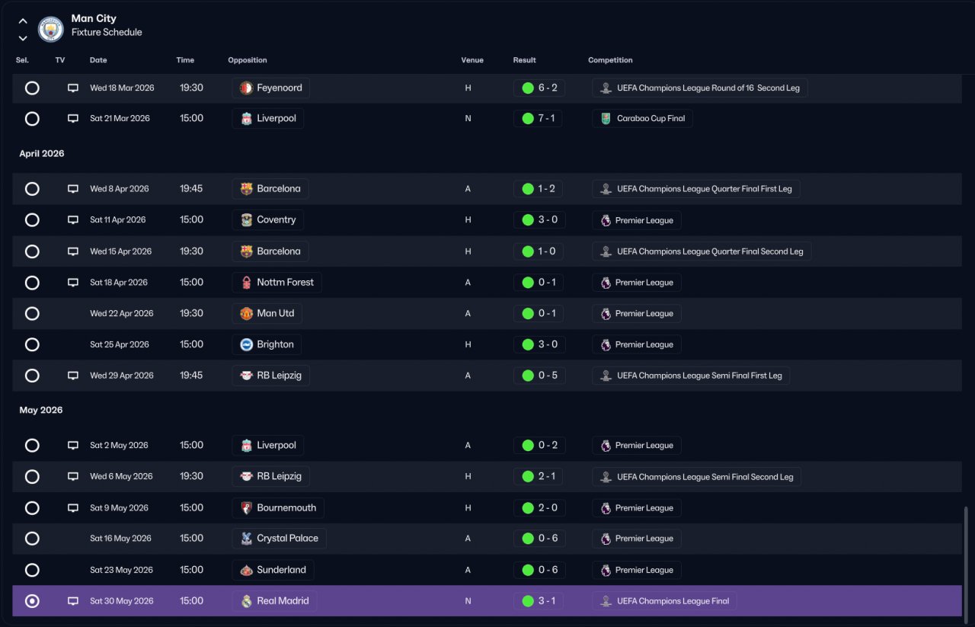The image size is (975, 627).
Task: Open Barcelona opposition link on 8 Apr
Action: click(270, 189)
